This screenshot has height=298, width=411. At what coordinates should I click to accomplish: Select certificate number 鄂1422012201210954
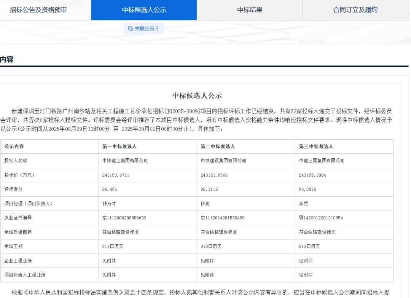pos(321,218)
